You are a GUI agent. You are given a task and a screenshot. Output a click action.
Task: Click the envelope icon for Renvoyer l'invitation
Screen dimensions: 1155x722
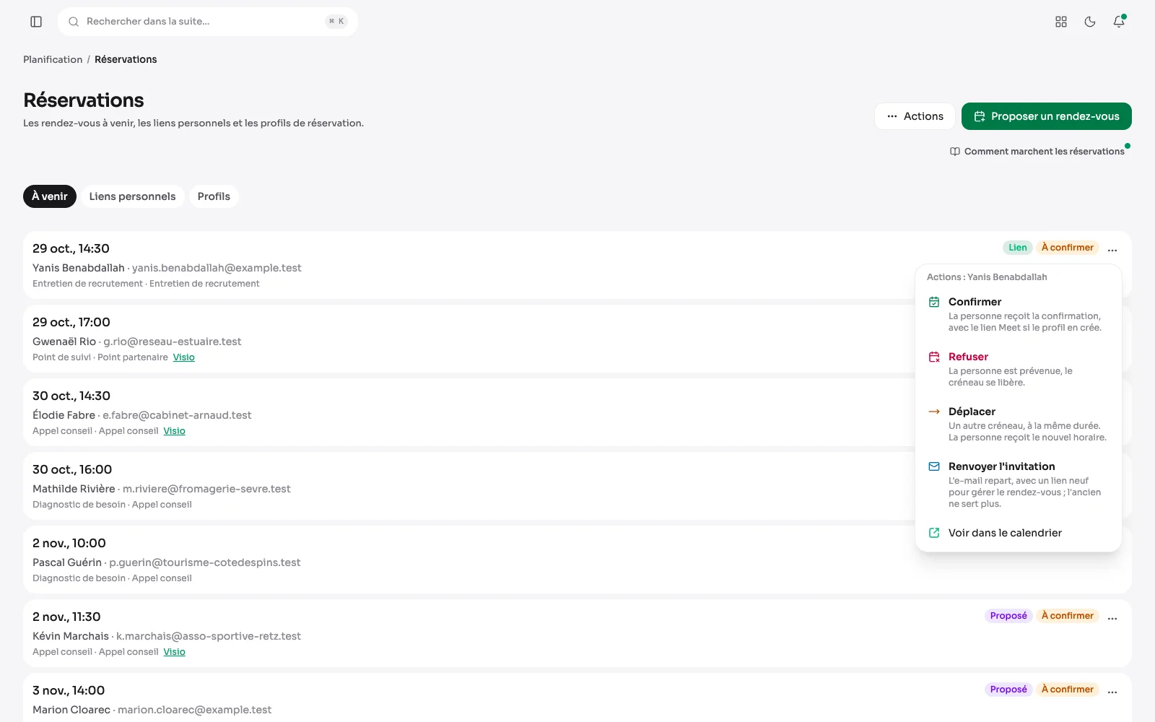click(934, 466)
